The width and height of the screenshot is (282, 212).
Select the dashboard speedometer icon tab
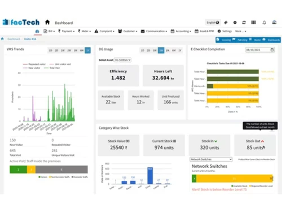pos(37,31)
